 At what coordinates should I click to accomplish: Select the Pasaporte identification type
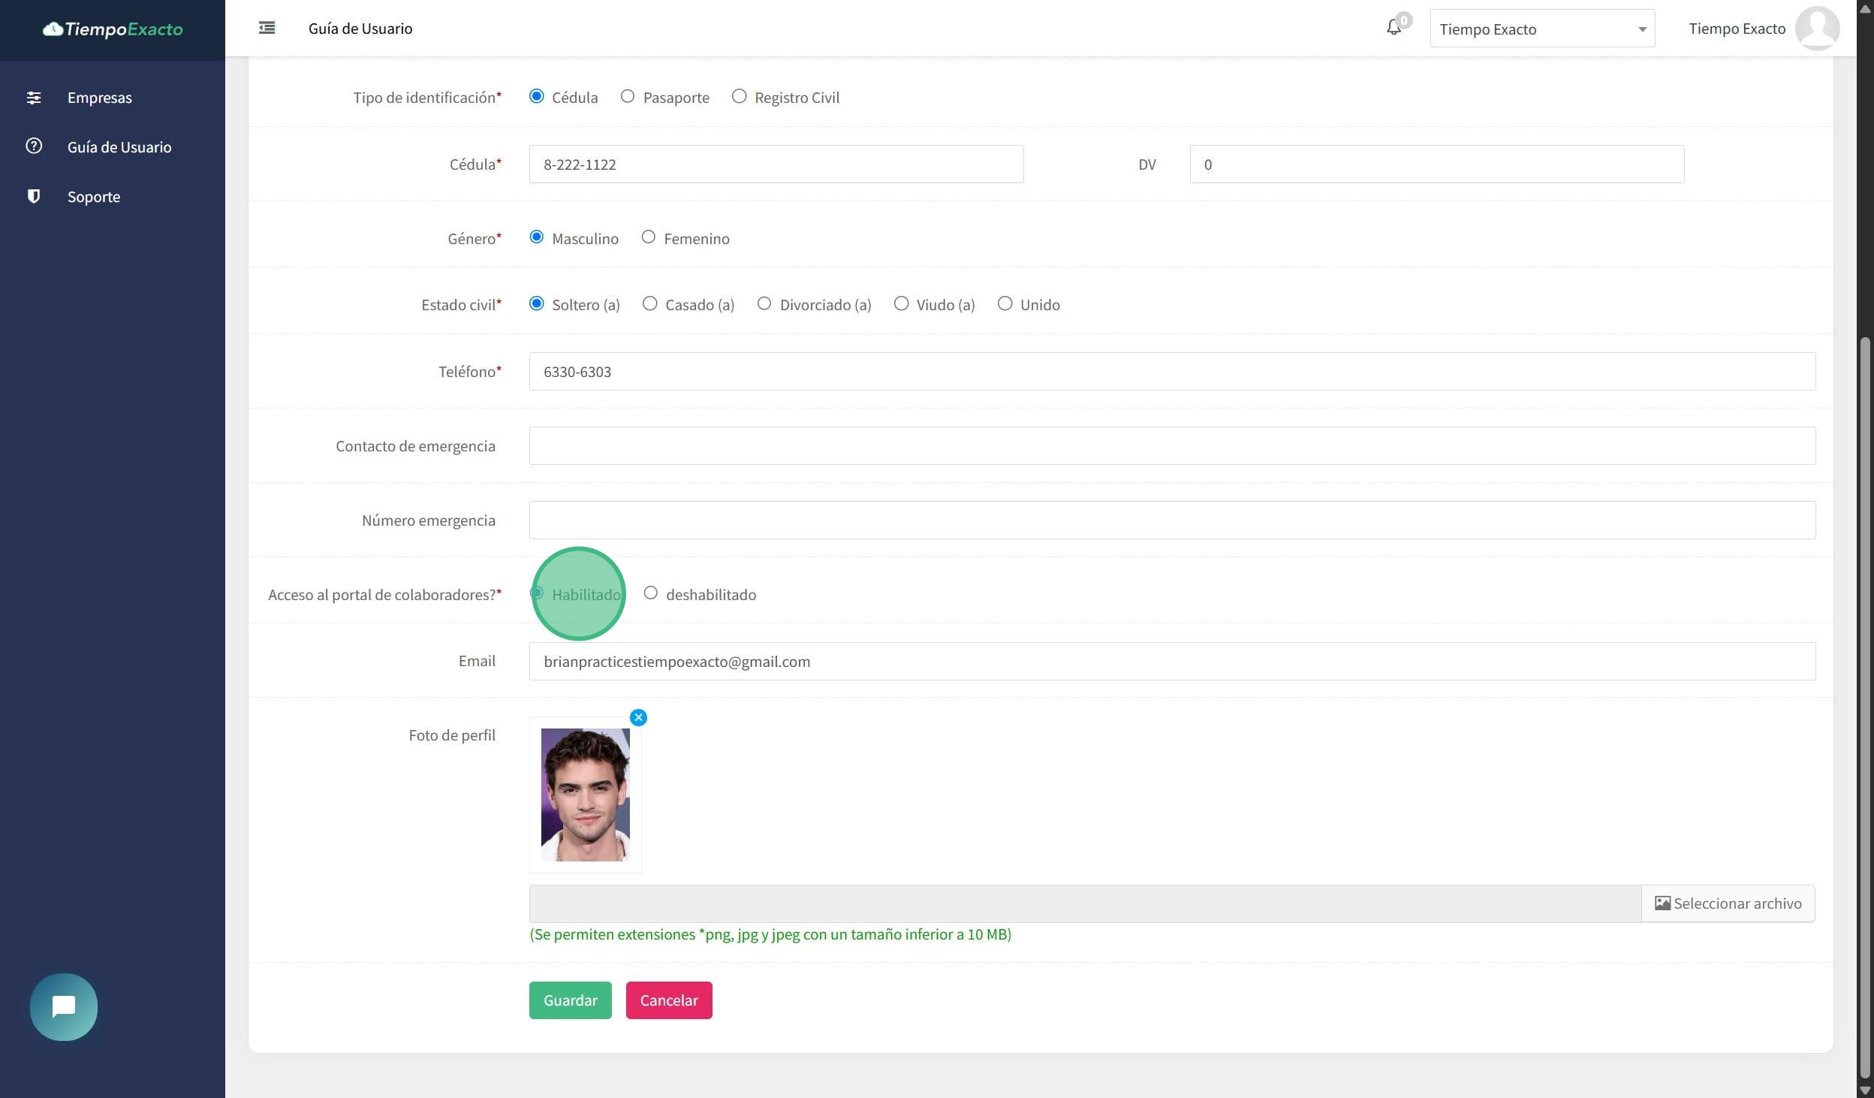click(x=628, y=96)
